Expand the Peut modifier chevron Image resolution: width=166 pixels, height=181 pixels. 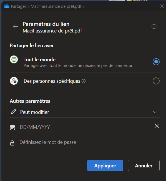155,112
